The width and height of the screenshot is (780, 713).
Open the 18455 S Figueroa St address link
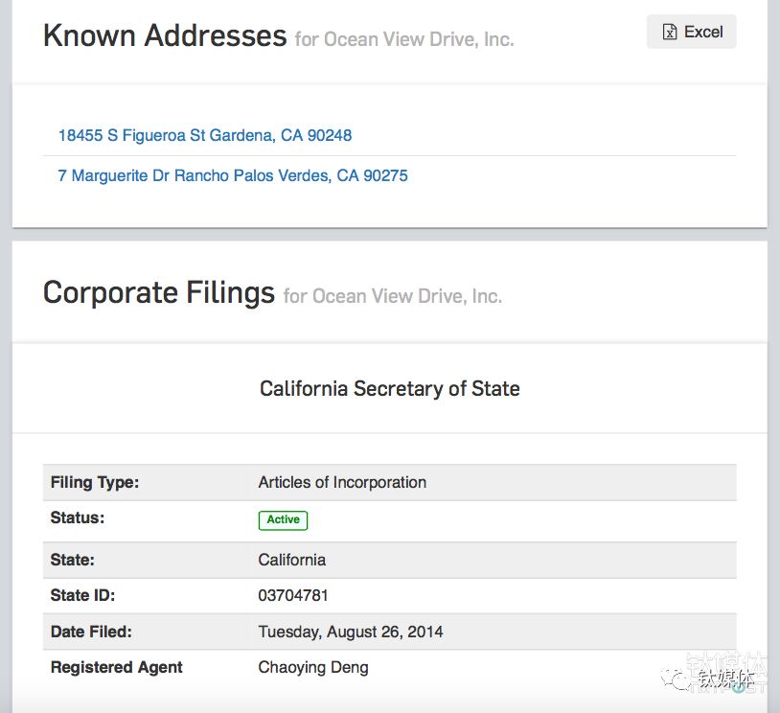204,135
